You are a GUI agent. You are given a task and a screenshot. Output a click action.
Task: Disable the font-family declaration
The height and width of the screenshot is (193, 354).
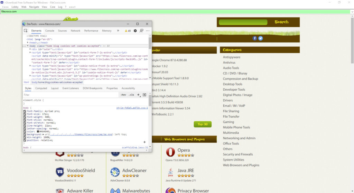25,111
